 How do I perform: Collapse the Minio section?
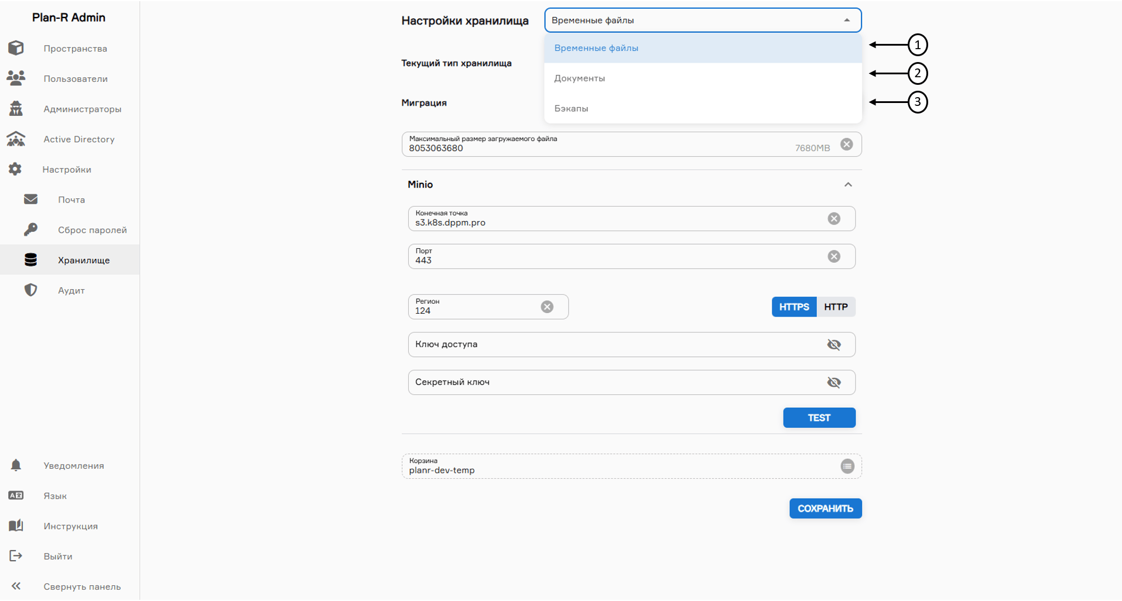(847, 184)
